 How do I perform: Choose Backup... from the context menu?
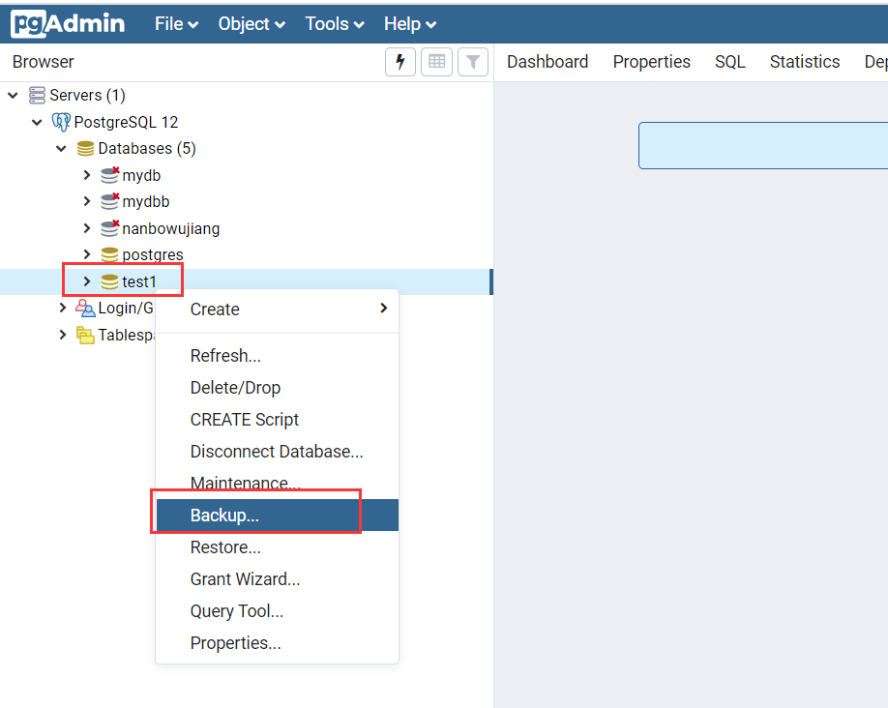pos(224,516)
